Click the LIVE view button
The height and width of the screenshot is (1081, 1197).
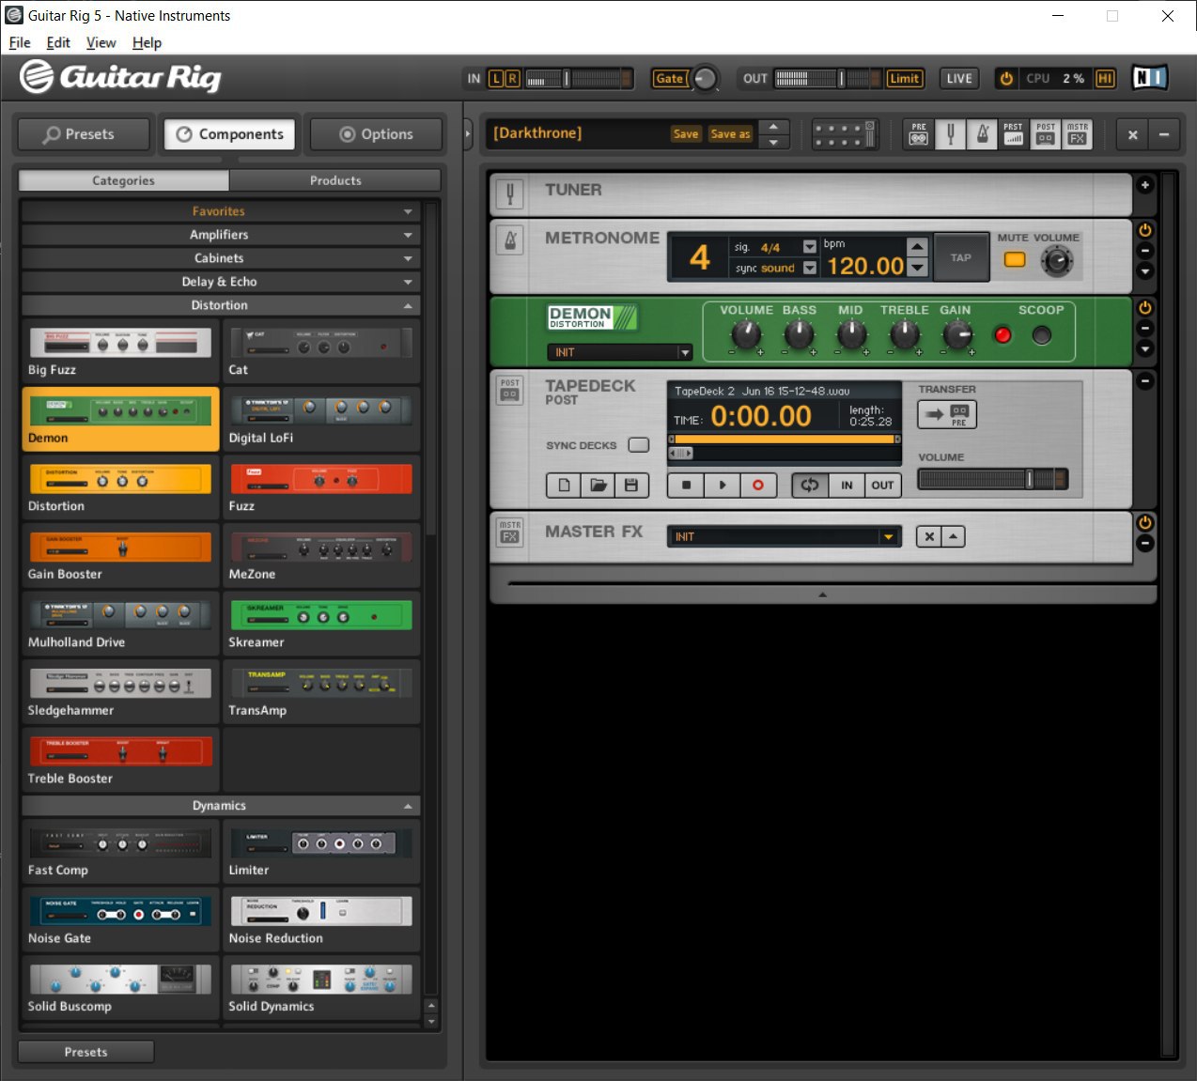(x=959, y=78)
